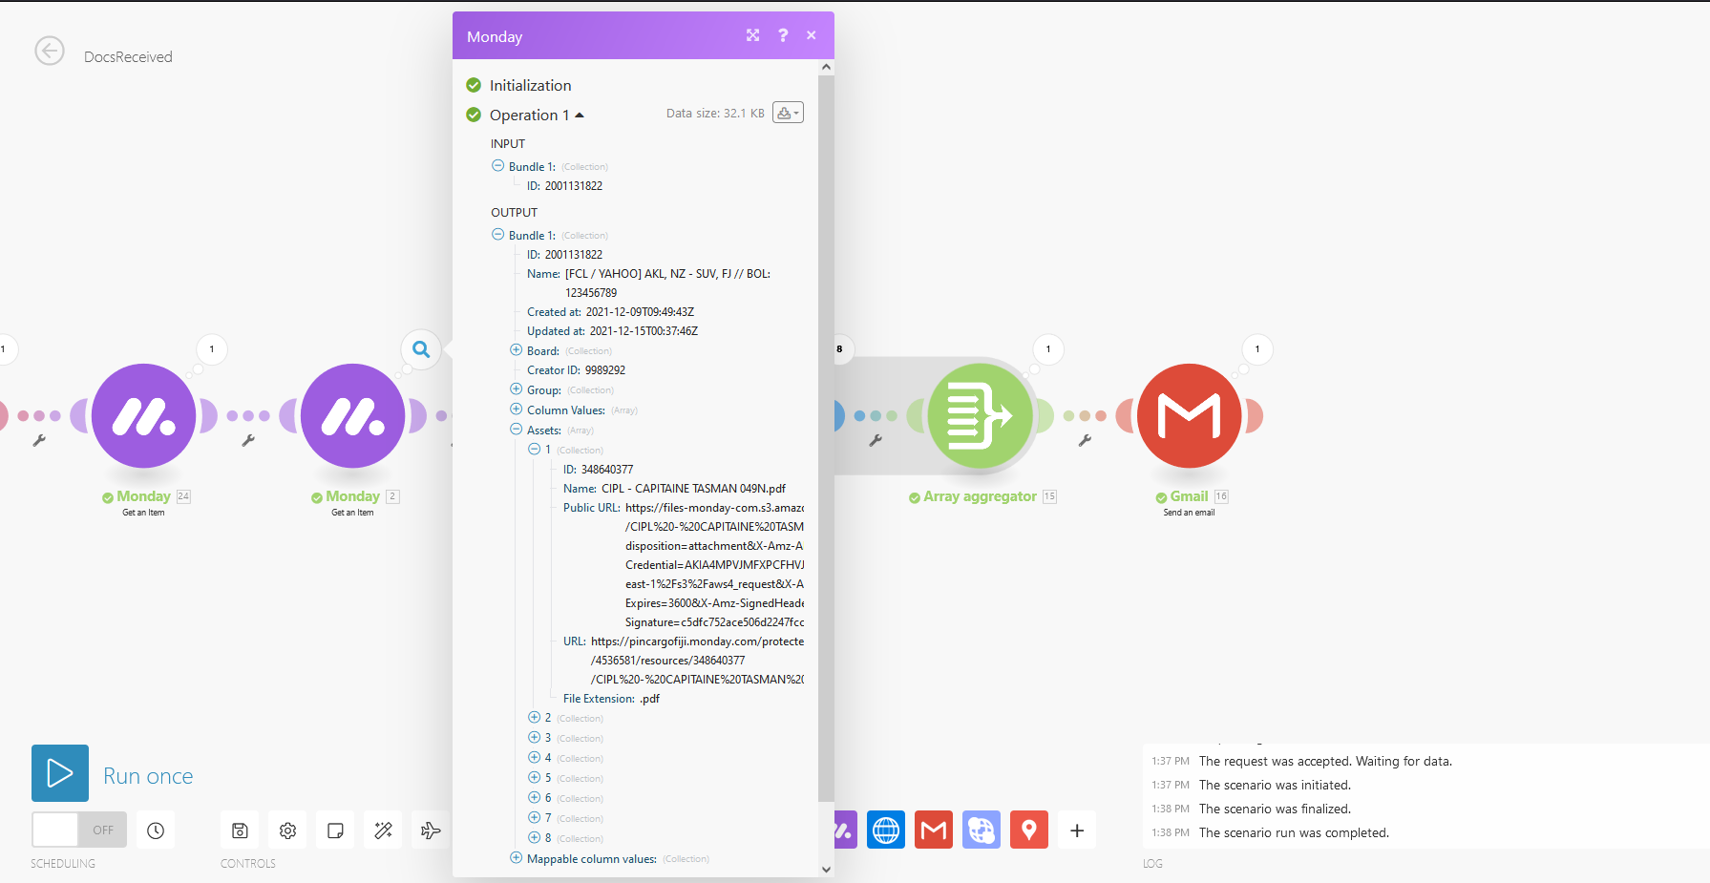Click wrench between the two Monday modules

click(x=248, y=440)
